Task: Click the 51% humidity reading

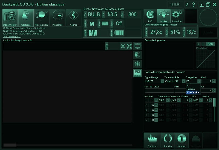Action: (175, 32)
